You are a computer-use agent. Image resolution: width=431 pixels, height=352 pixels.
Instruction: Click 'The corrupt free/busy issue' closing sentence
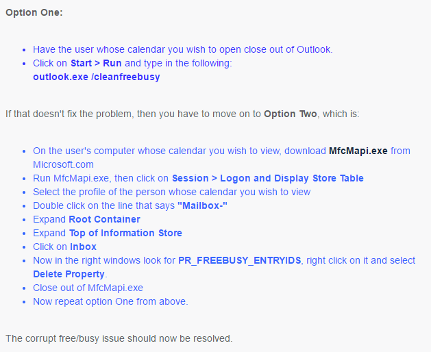tap(119, 338)
